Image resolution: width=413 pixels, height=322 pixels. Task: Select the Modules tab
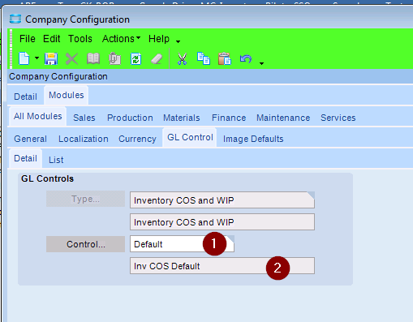[x=67, y=95]
